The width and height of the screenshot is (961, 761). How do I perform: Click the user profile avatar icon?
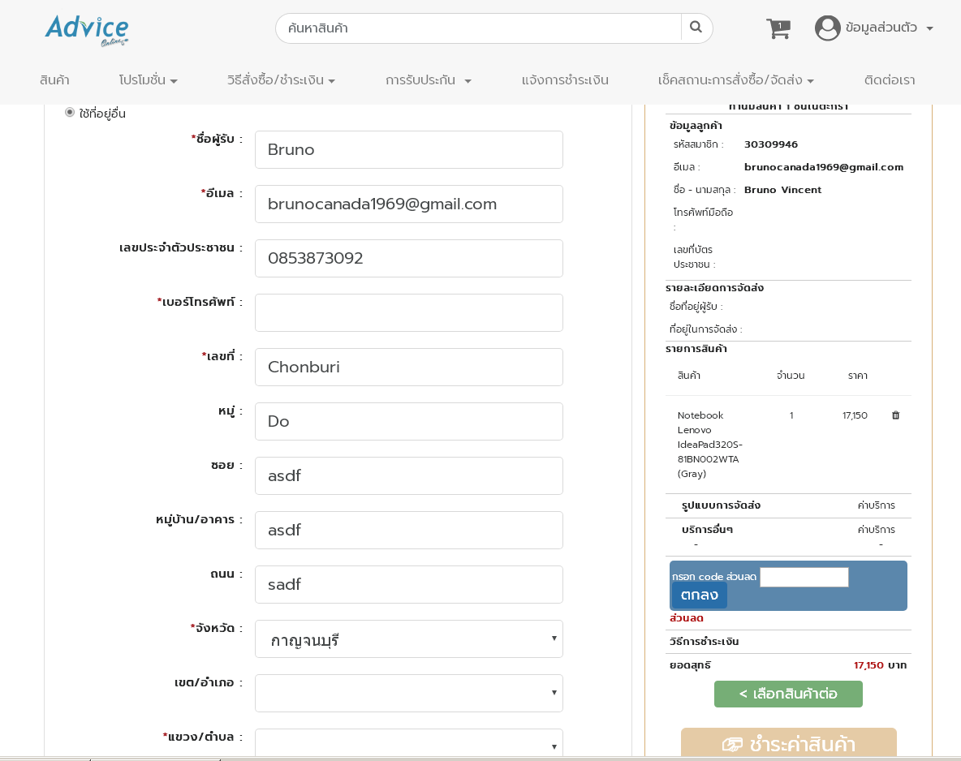pos(827,28)
